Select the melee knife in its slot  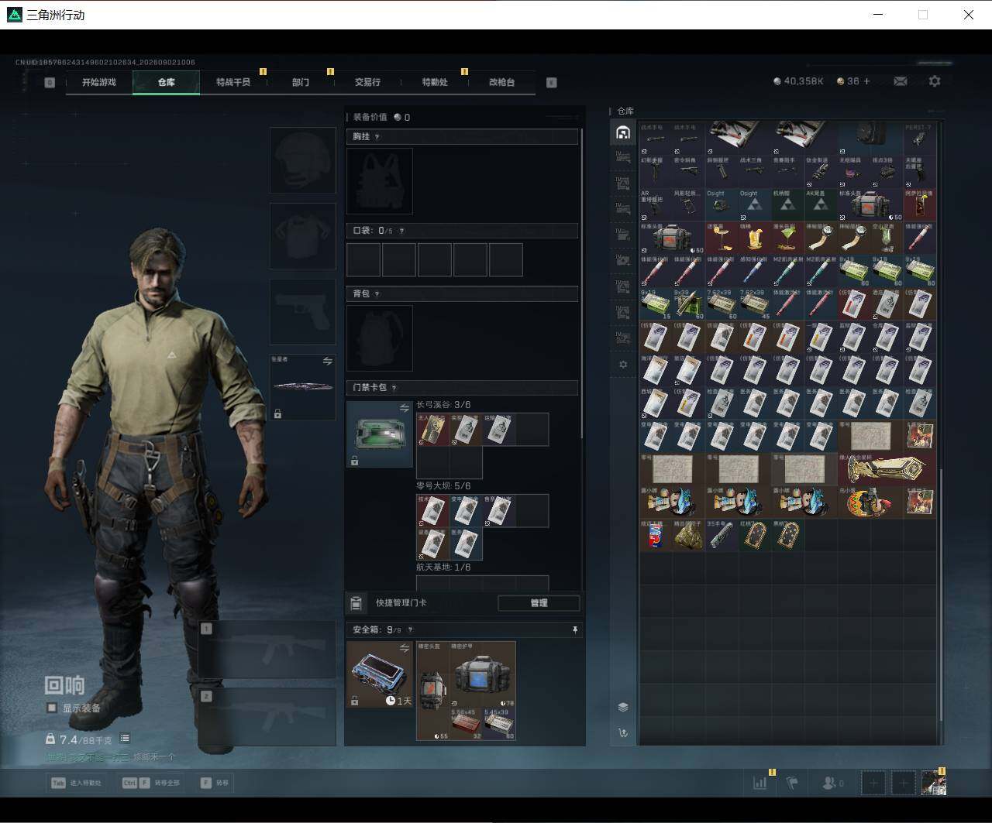click(302, 387)
